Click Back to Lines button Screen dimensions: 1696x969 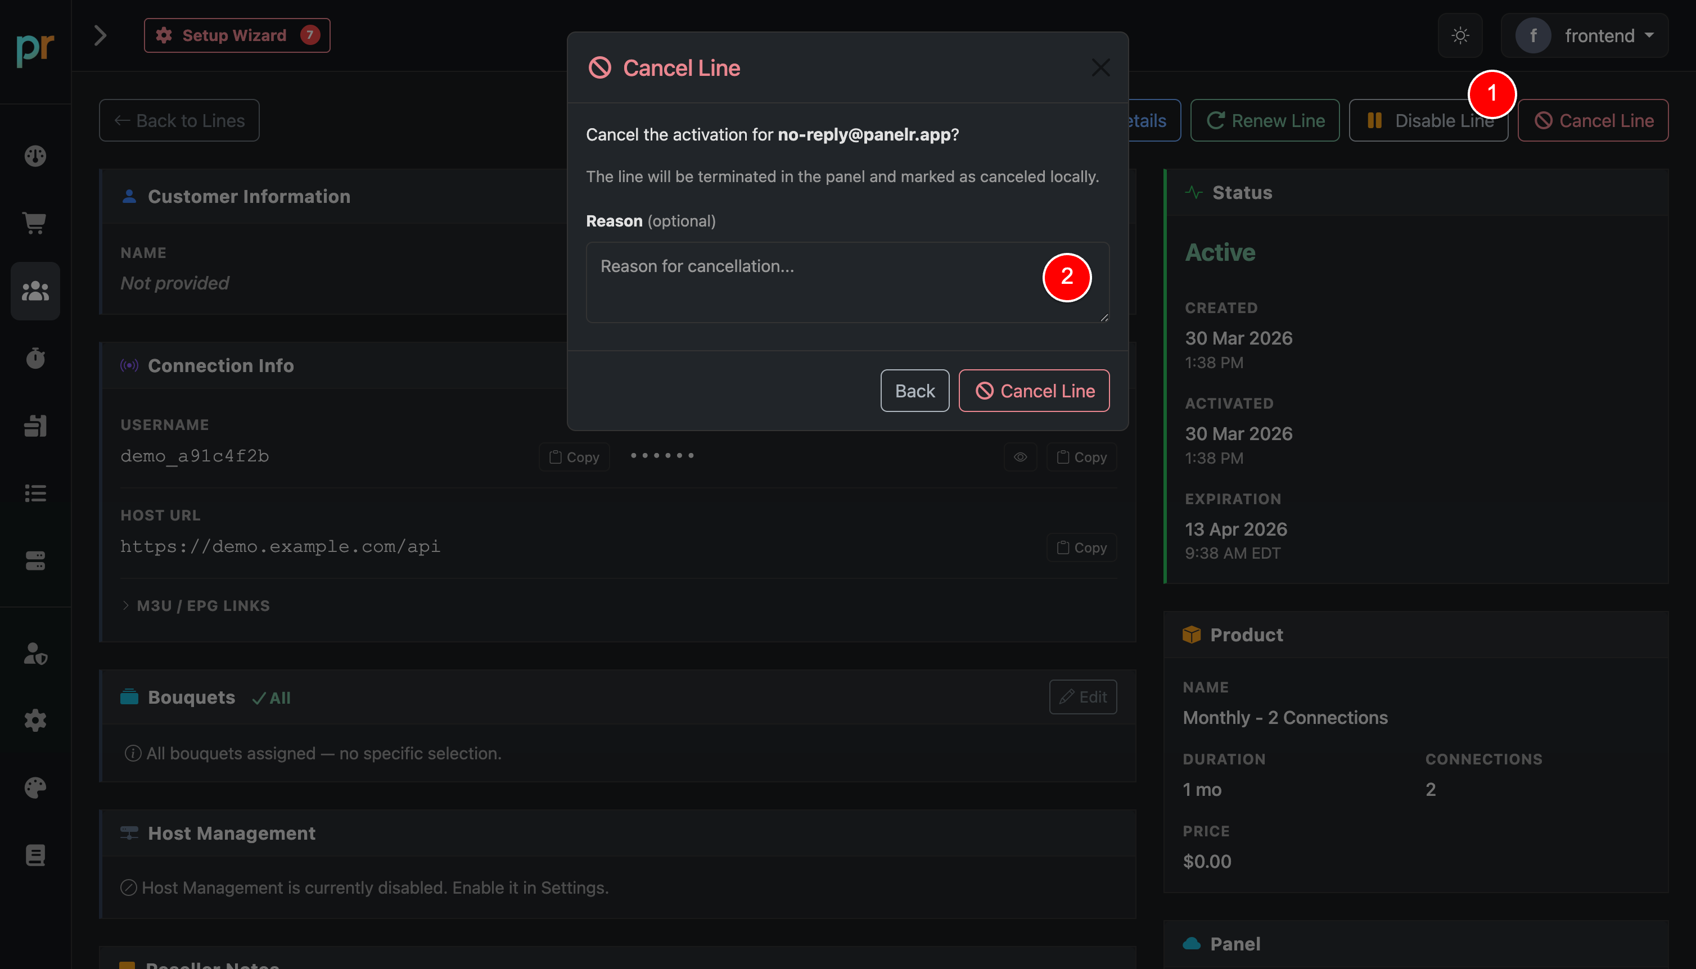[x=179, y=120]
